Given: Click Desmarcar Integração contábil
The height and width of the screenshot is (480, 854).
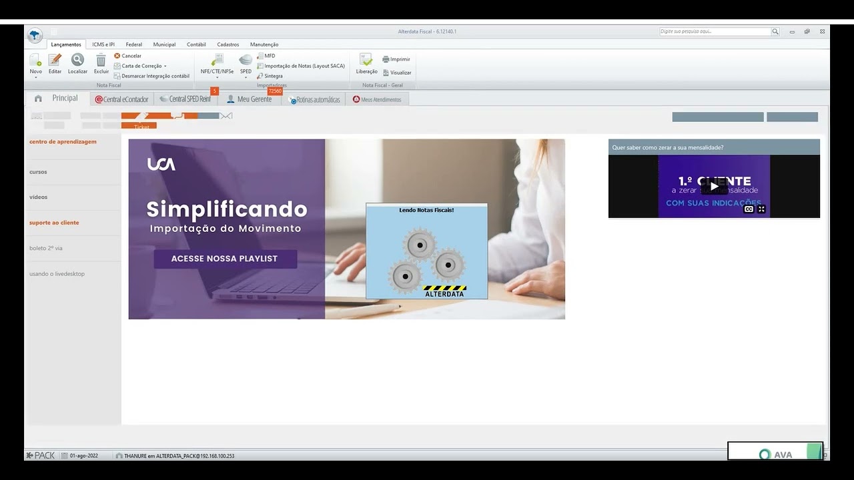Looking at the screenshot, I should (x=151, y=76).
